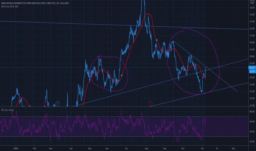Open the dividend marker D near March
The height and width of the screenshot is (151, 256).
57,104
